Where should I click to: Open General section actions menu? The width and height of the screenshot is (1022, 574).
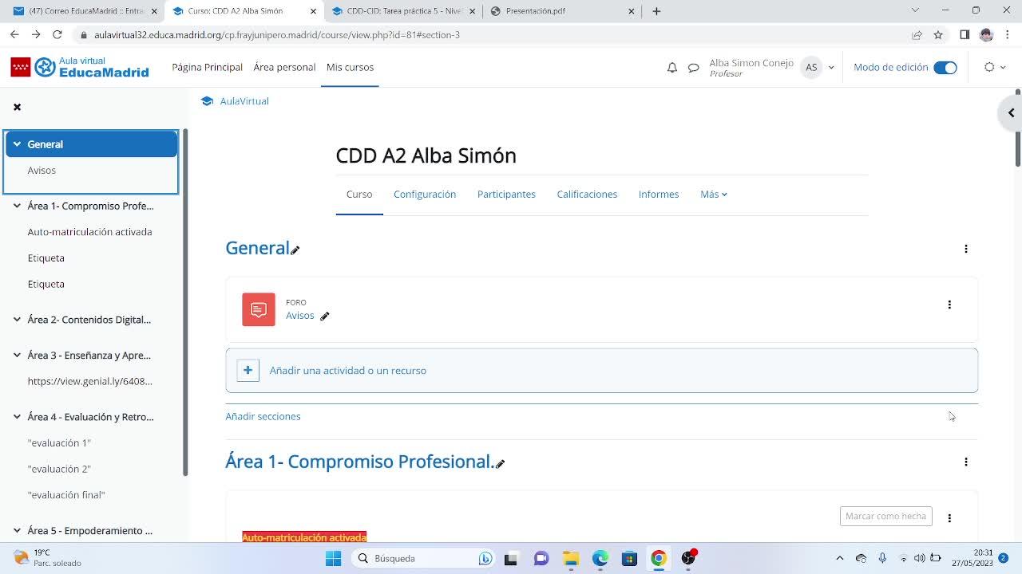coord(966,249)
